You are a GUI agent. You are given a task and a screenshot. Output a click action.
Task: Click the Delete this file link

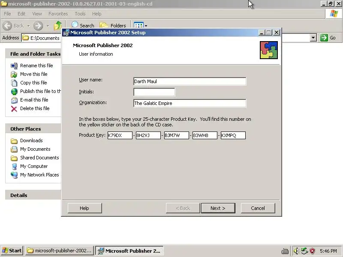[x=35, y=108]
